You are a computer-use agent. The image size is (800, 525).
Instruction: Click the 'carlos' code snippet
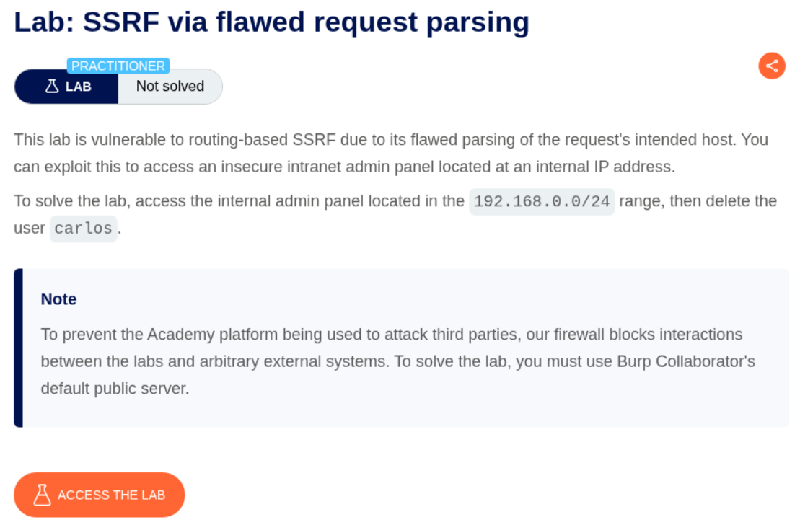pos(84,229)
